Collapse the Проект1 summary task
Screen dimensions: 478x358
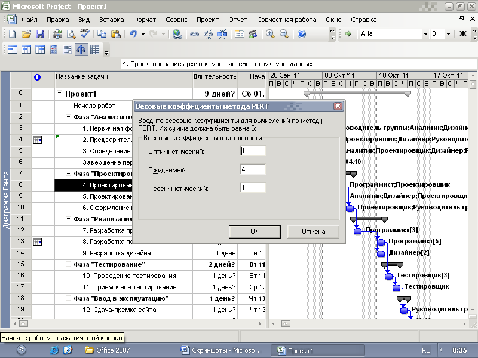click(59, 94)
